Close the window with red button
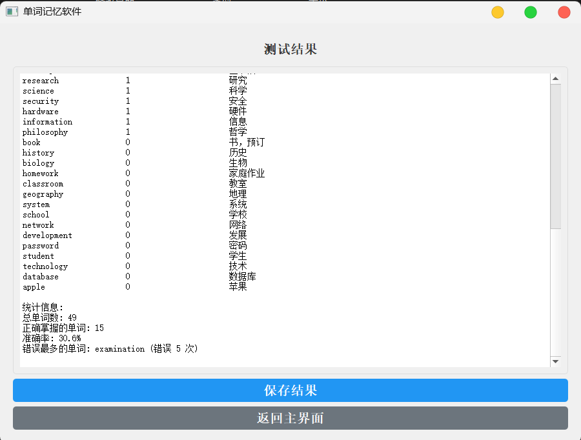Image resolution: width=581 pixels, height=440 pixels. click(x=564, y=12)
